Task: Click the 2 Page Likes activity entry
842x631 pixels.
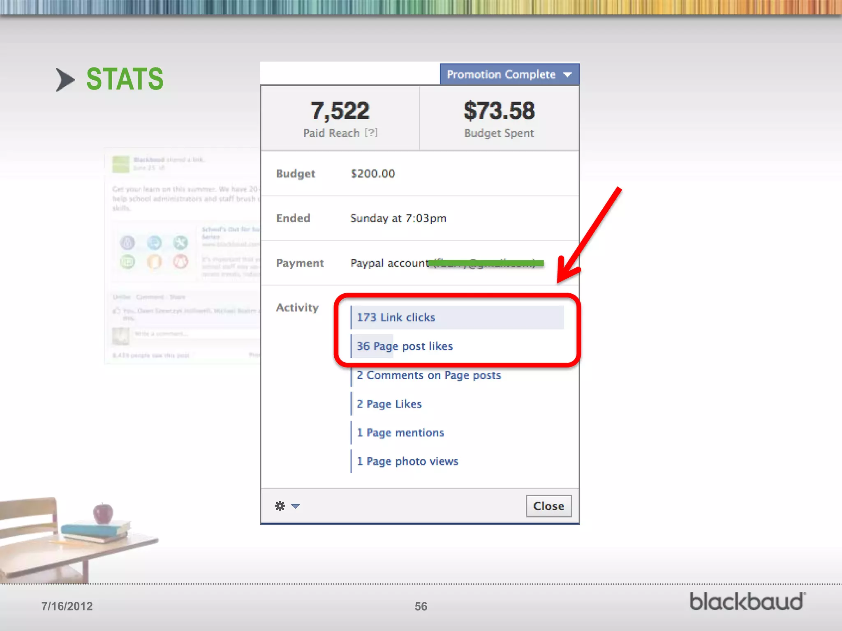Action: [x=389, y=404]
